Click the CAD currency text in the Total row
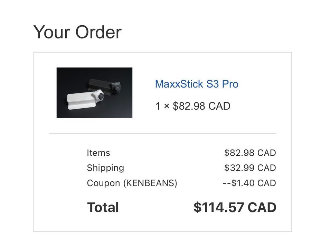This screenshot has width=311, height=245. 262,207
